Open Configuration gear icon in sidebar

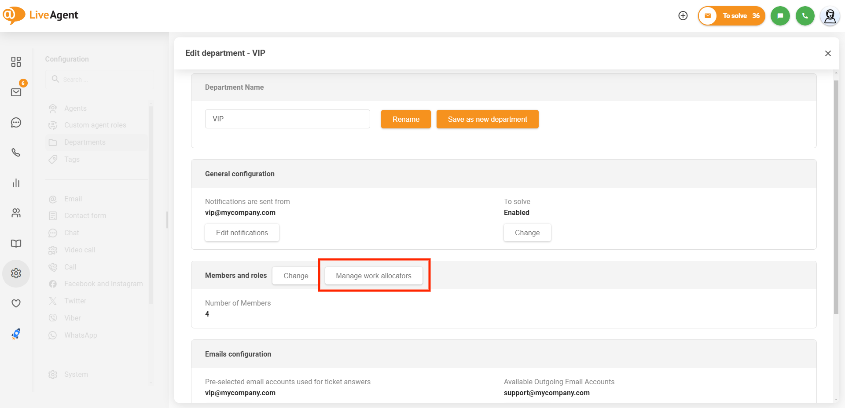(16, 273)
